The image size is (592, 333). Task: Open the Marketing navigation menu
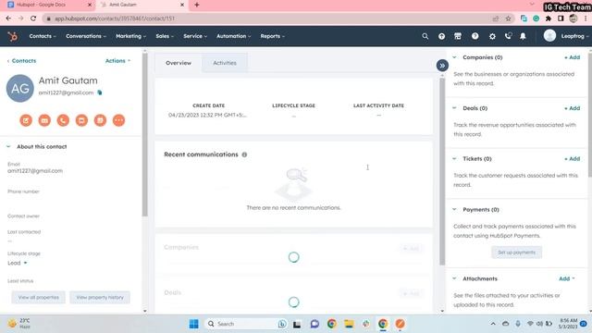[130, 36]
